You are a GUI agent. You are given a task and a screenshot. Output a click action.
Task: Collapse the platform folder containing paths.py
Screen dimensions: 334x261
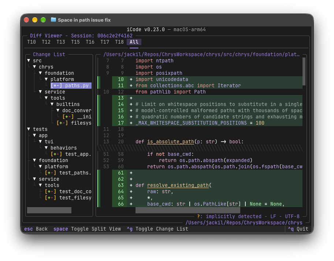click(x=46, y=79)
